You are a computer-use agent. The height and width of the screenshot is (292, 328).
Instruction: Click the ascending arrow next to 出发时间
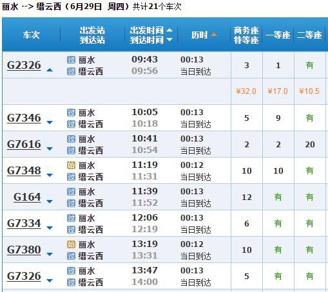click(169, 30)
